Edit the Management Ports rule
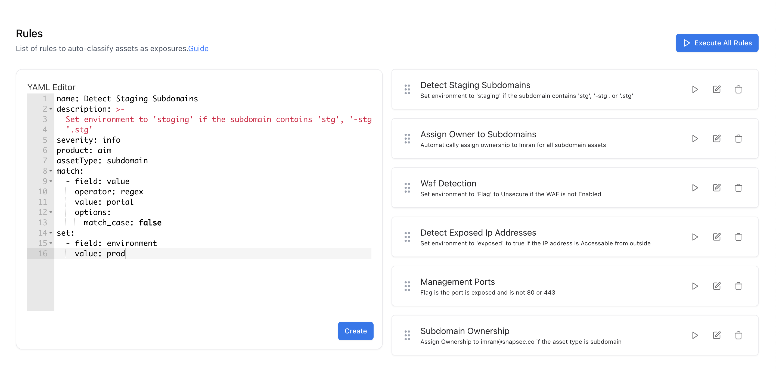The height and width of the screenshot is (375, 776). point(717,286)
